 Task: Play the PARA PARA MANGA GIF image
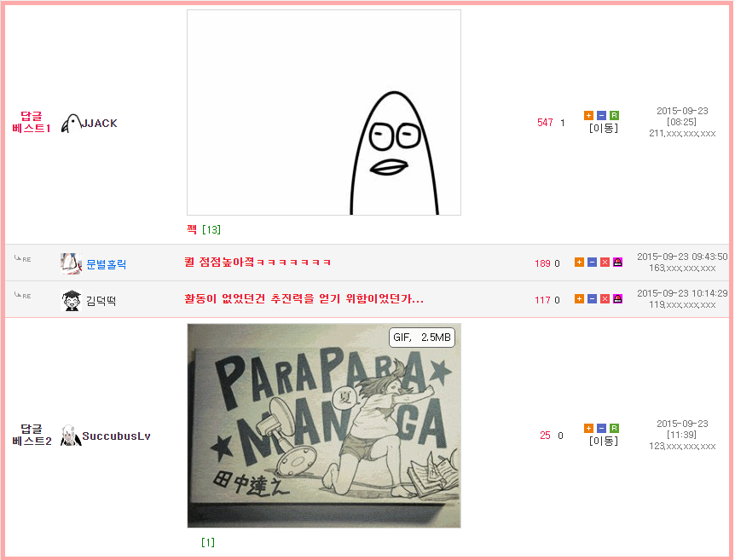point(324,425)
